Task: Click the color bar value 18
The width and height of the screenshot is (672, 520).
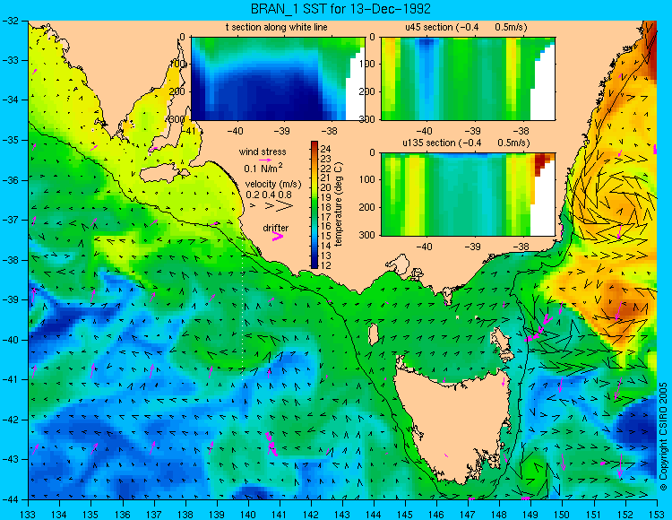Action: coord(325,207)
